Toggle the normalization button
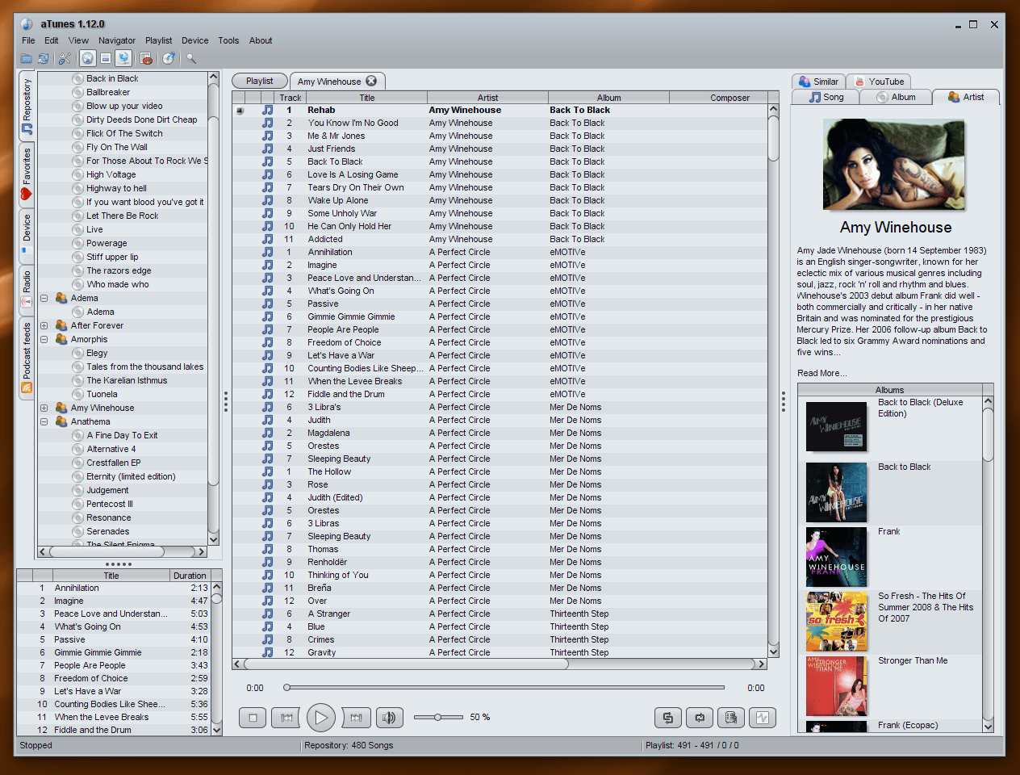This screenshot has height=775, width=1020. click(x=763, y=717)
